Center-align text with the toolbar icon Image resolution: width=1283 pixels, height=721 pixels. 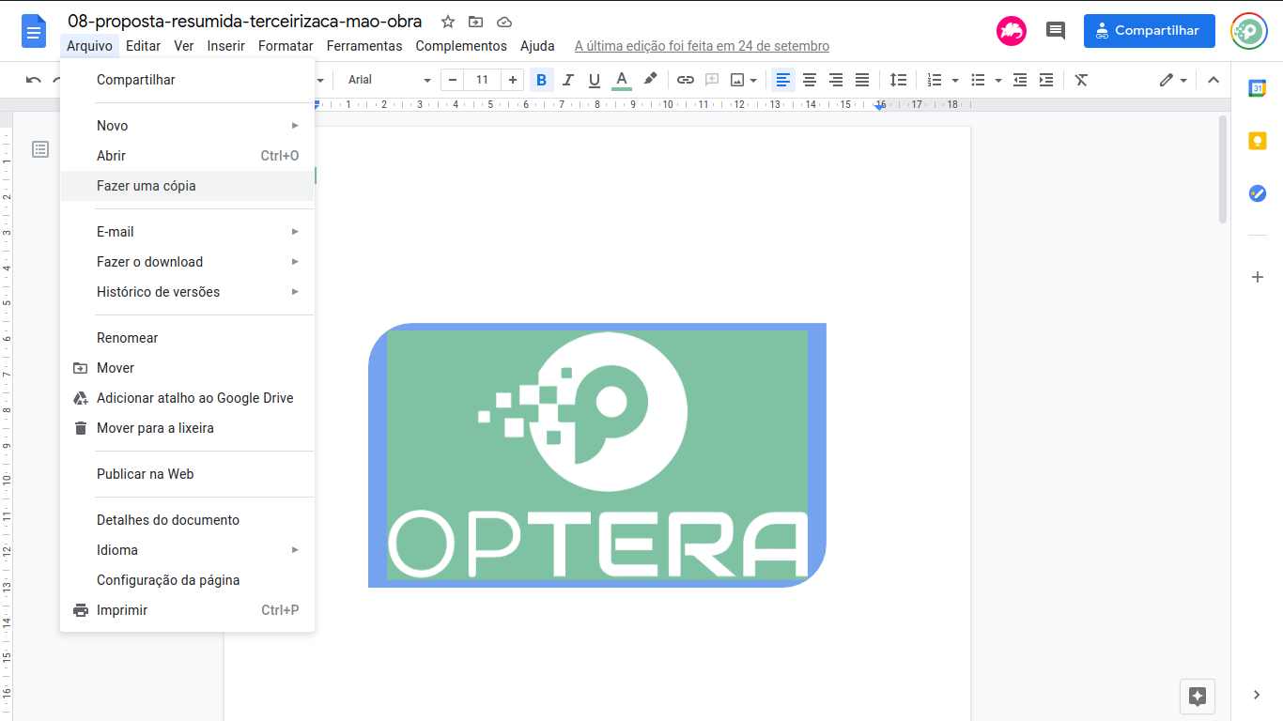point(810,80)
